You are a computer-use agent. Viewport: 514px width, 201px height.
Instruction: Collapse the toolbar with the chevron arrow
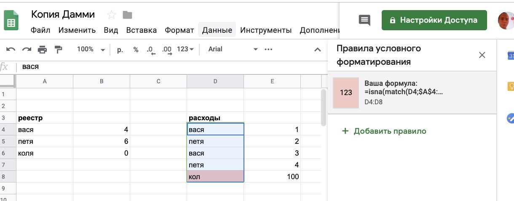(x=318, y=50)
